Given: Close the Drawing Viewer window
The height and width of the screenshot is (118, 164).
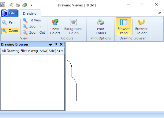Looking at the screenshot, I should pyautogui.click(x=157, y=5).
